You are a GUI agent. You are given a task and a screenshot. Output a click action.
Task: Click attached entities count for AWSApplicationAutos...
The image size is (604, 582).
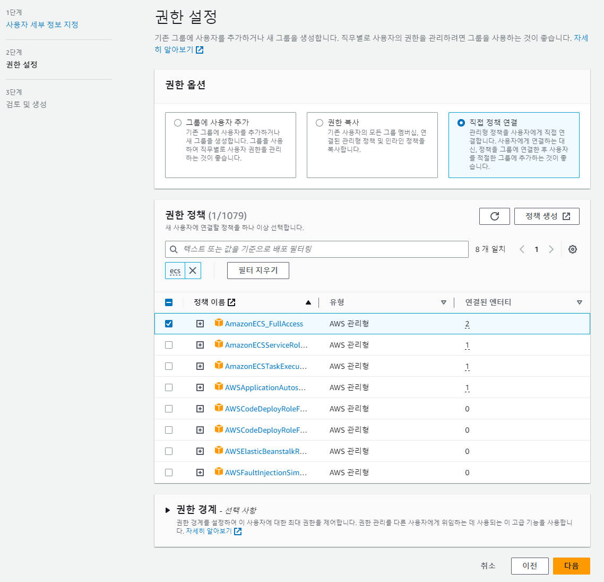pos(467,387)
